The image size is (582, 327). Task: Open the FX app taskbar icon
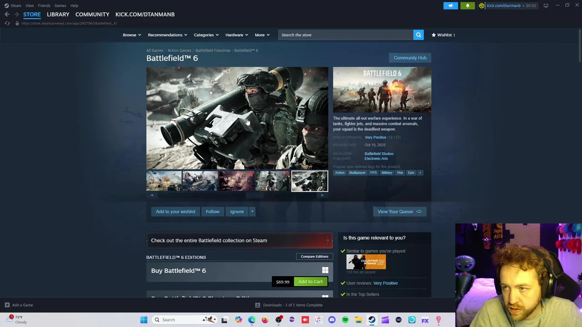tap(425, 320)
